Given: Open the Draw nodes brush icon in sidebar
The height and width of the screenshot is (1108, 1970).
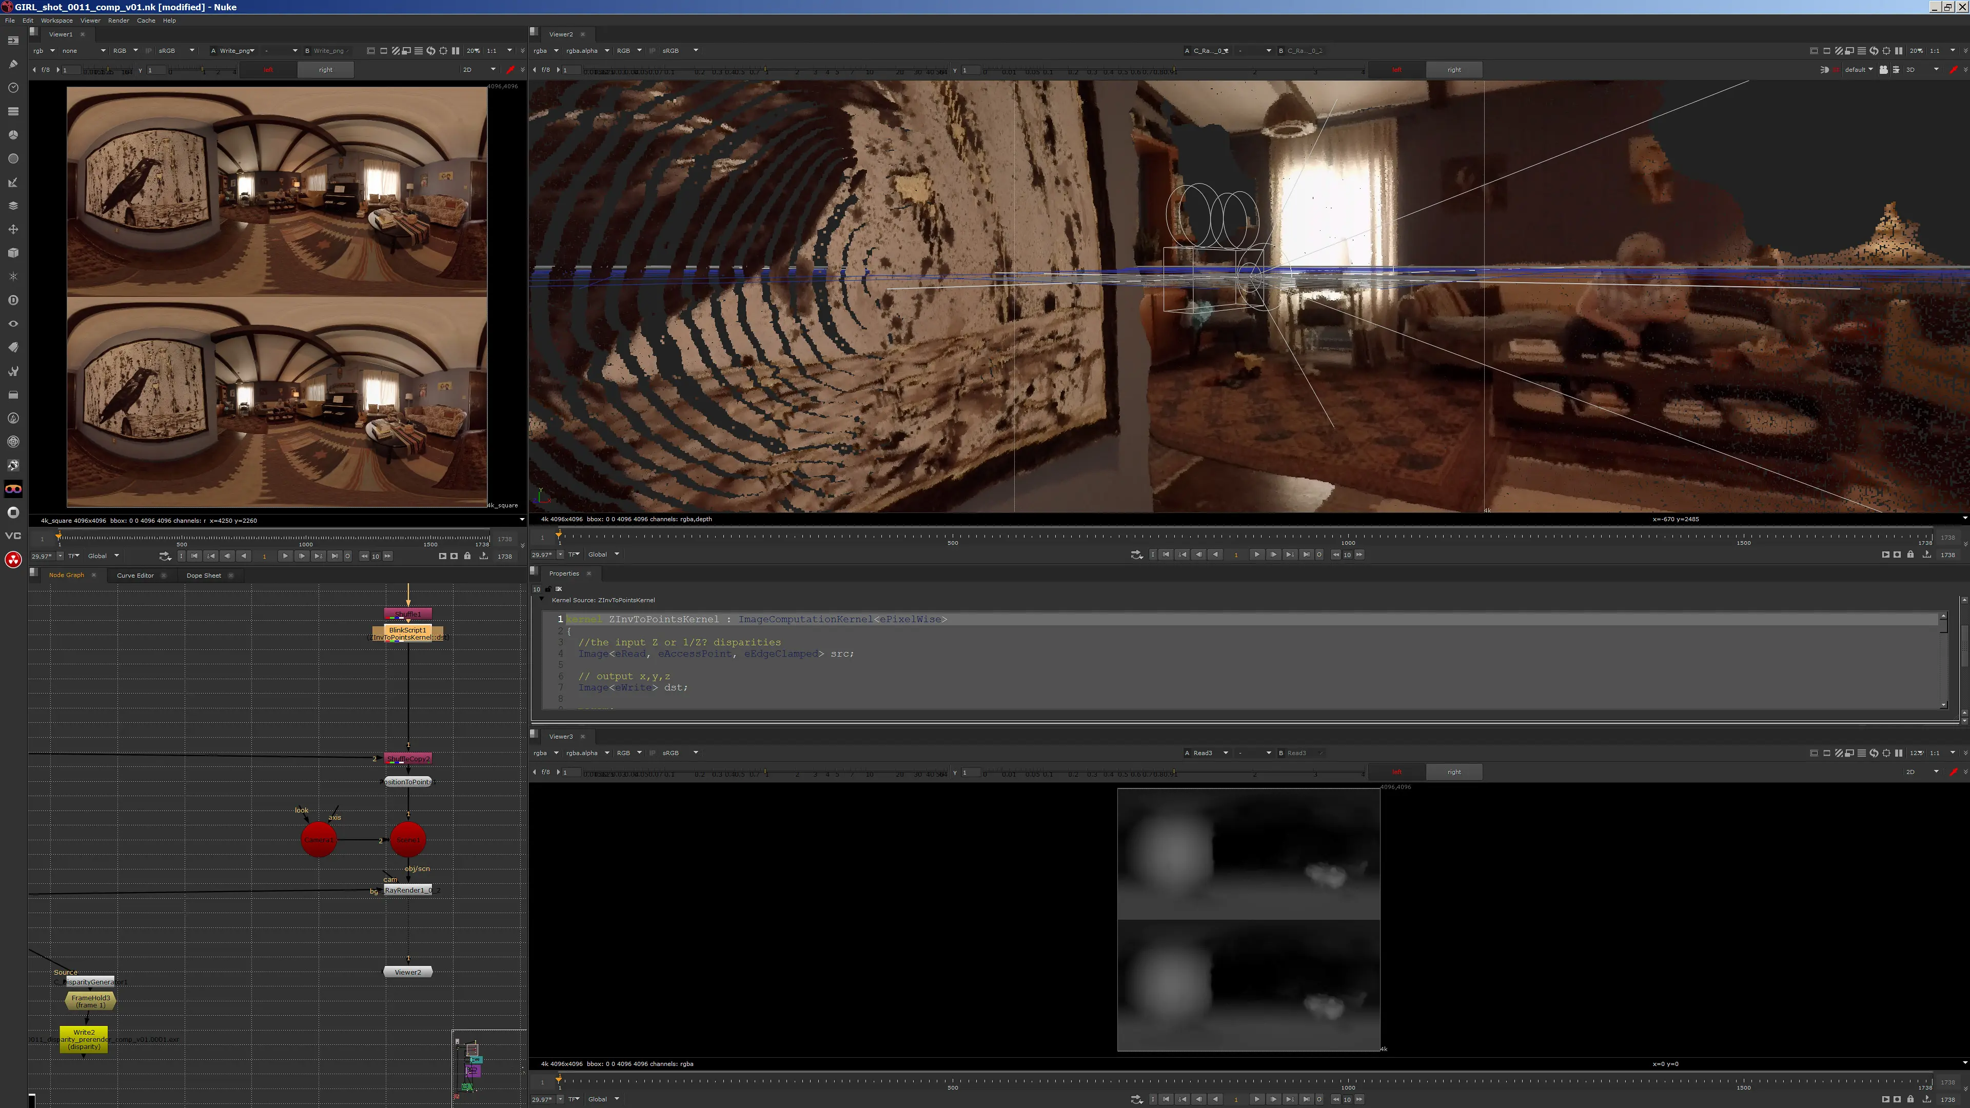Looking at the screenshot, I should point(13,64).
